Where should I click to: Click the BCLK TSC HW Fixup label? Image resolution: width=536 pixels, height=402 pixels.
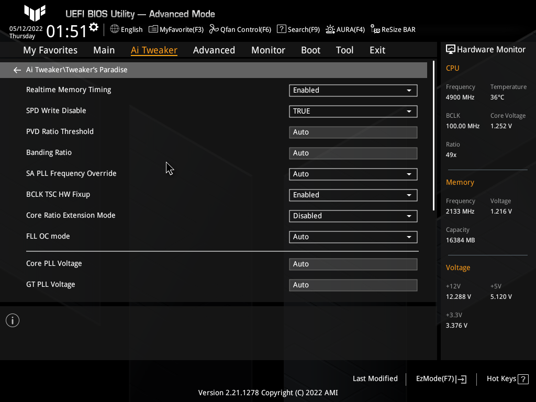click(58, 195)
